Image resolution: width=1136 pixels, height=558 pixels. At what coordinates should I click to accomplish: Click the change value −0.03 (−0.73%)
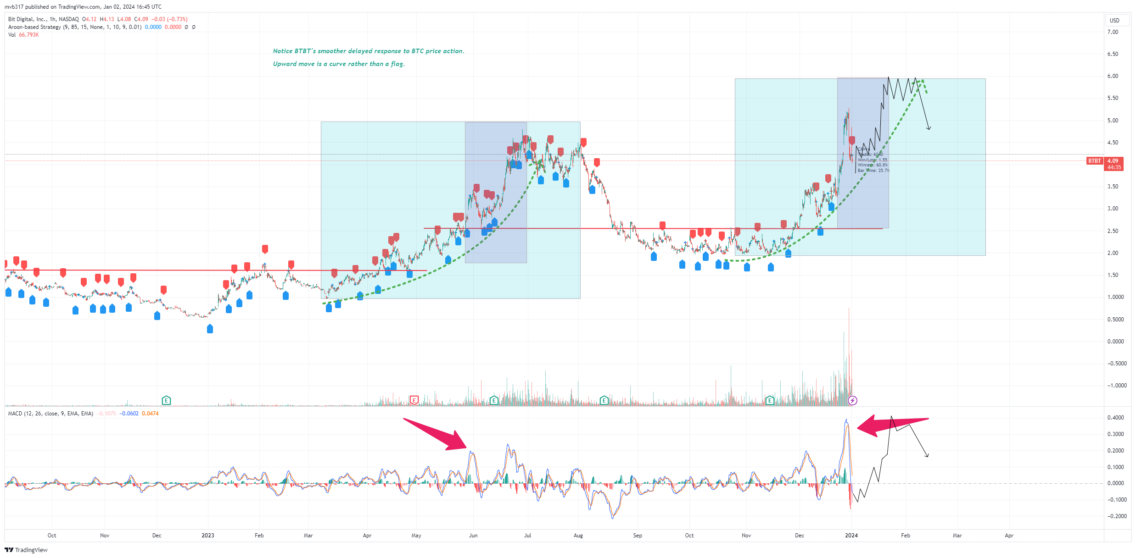169,19
